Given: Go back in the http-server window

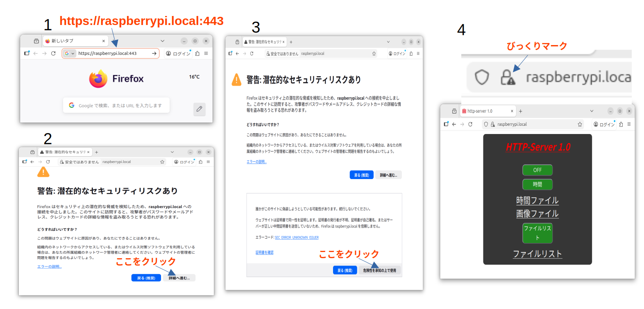Looking at the screenshot, I should click(x=454, y=124).
